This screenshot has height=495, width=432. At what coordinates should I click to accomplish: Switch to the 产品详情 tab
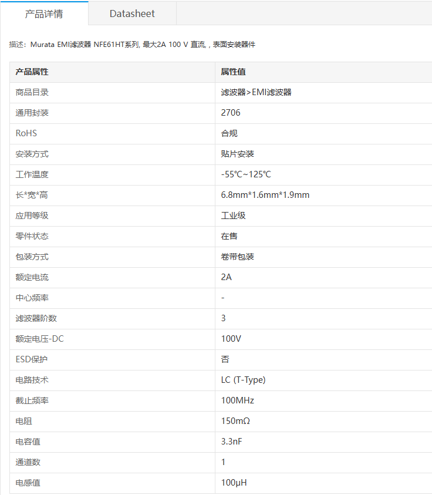(x=44, y=14)
